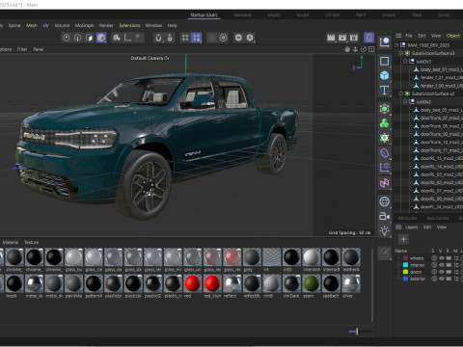Open the Window menu
This screenshot has width=463, height=347.
[x=153, y=25]
